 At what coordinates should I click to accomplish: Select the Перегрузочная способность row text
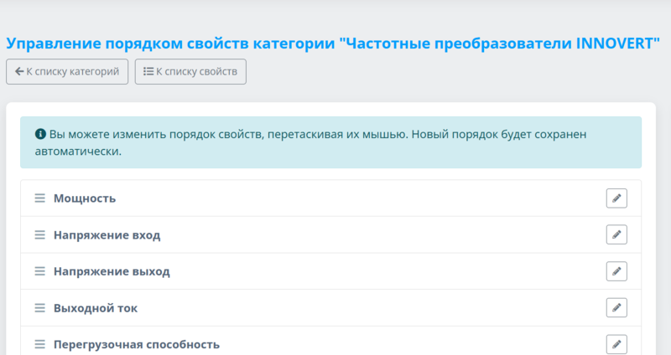coord(137,345)
